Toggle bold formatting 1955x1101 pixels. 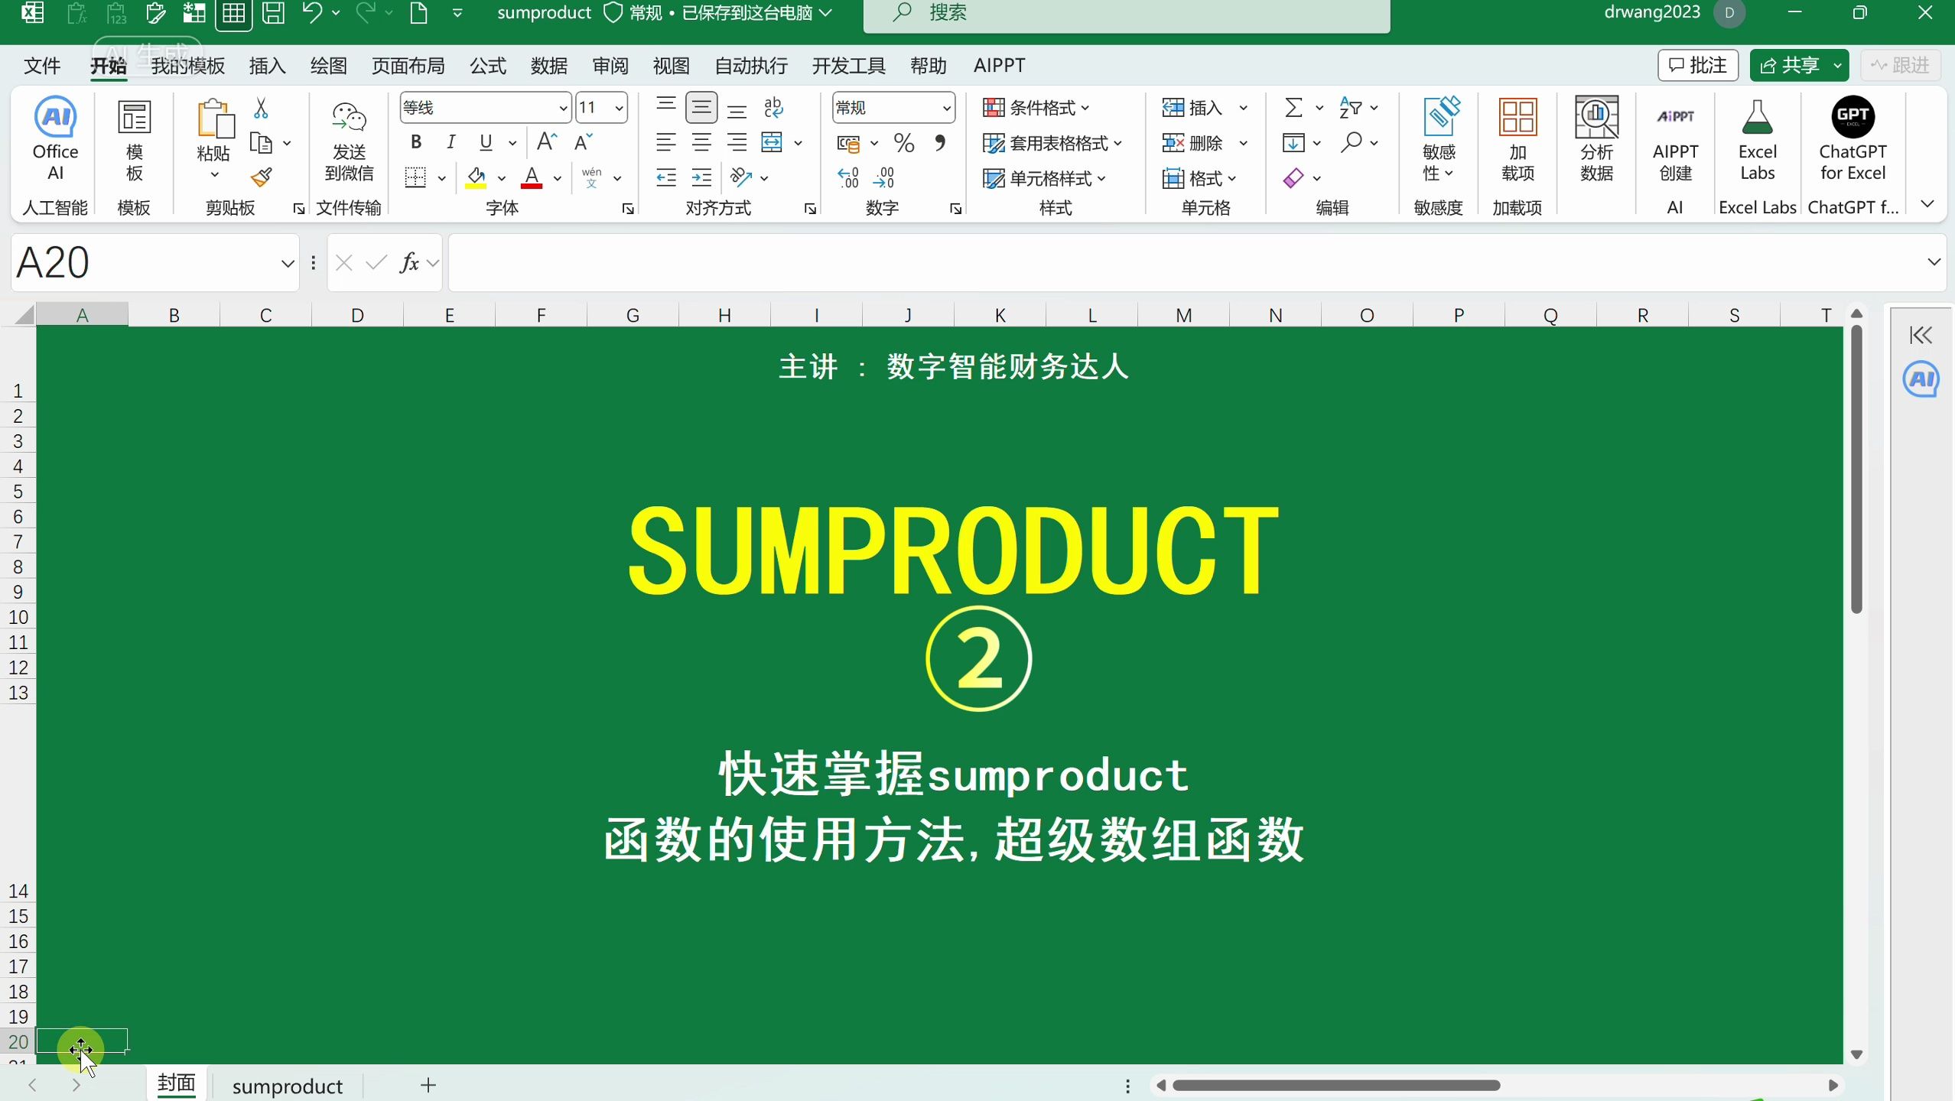tap(415, 141)
